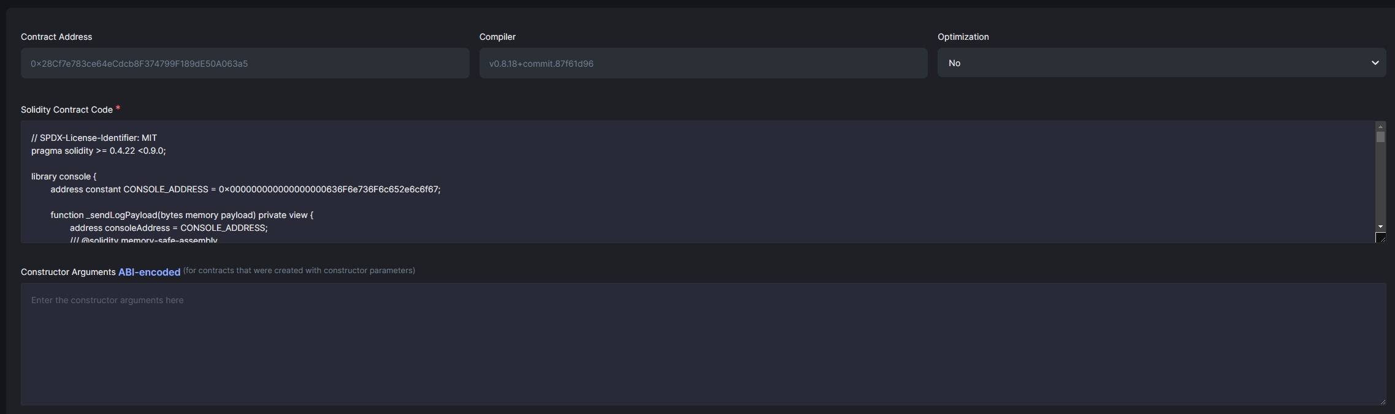Viewport: 1395px width, 414px height.
Task: Grab the Solidity code box resize handle
Action: [1381, 238]
